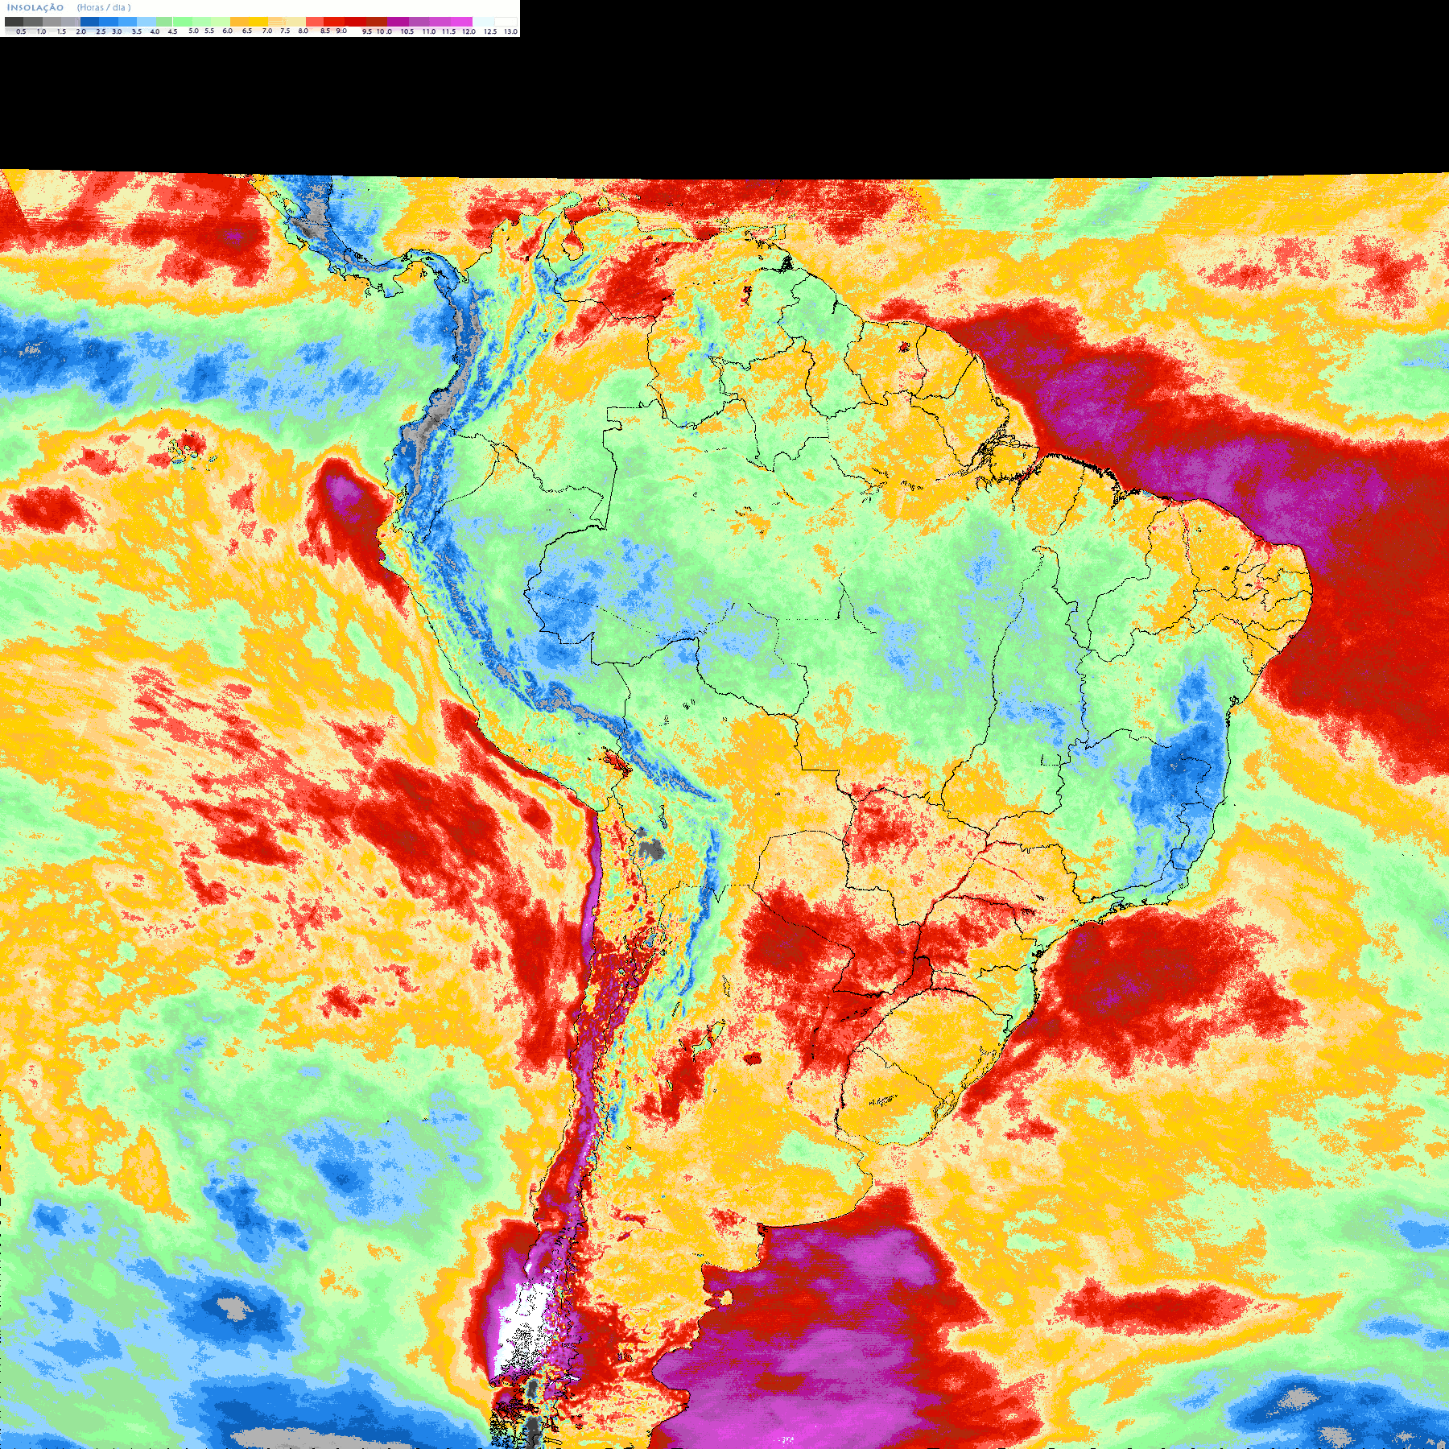The width and height of the screenshot is (1449, 1449).
Task: Select the dark blue swatch after 2.0
Action: [89, 22]
